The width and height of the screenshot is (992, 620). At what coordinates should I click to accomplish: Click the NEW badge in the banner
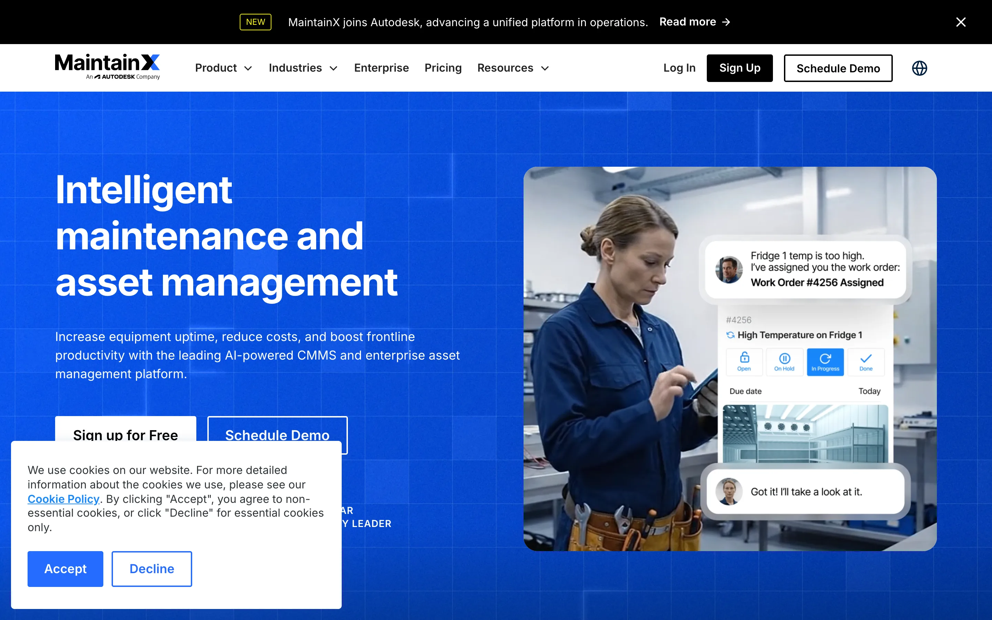255,22
